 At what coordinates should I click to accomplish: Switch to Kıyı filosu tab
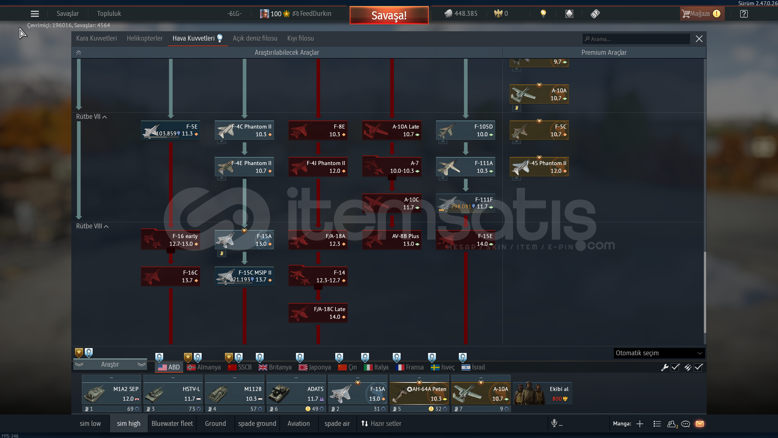(x=300, y=39)
